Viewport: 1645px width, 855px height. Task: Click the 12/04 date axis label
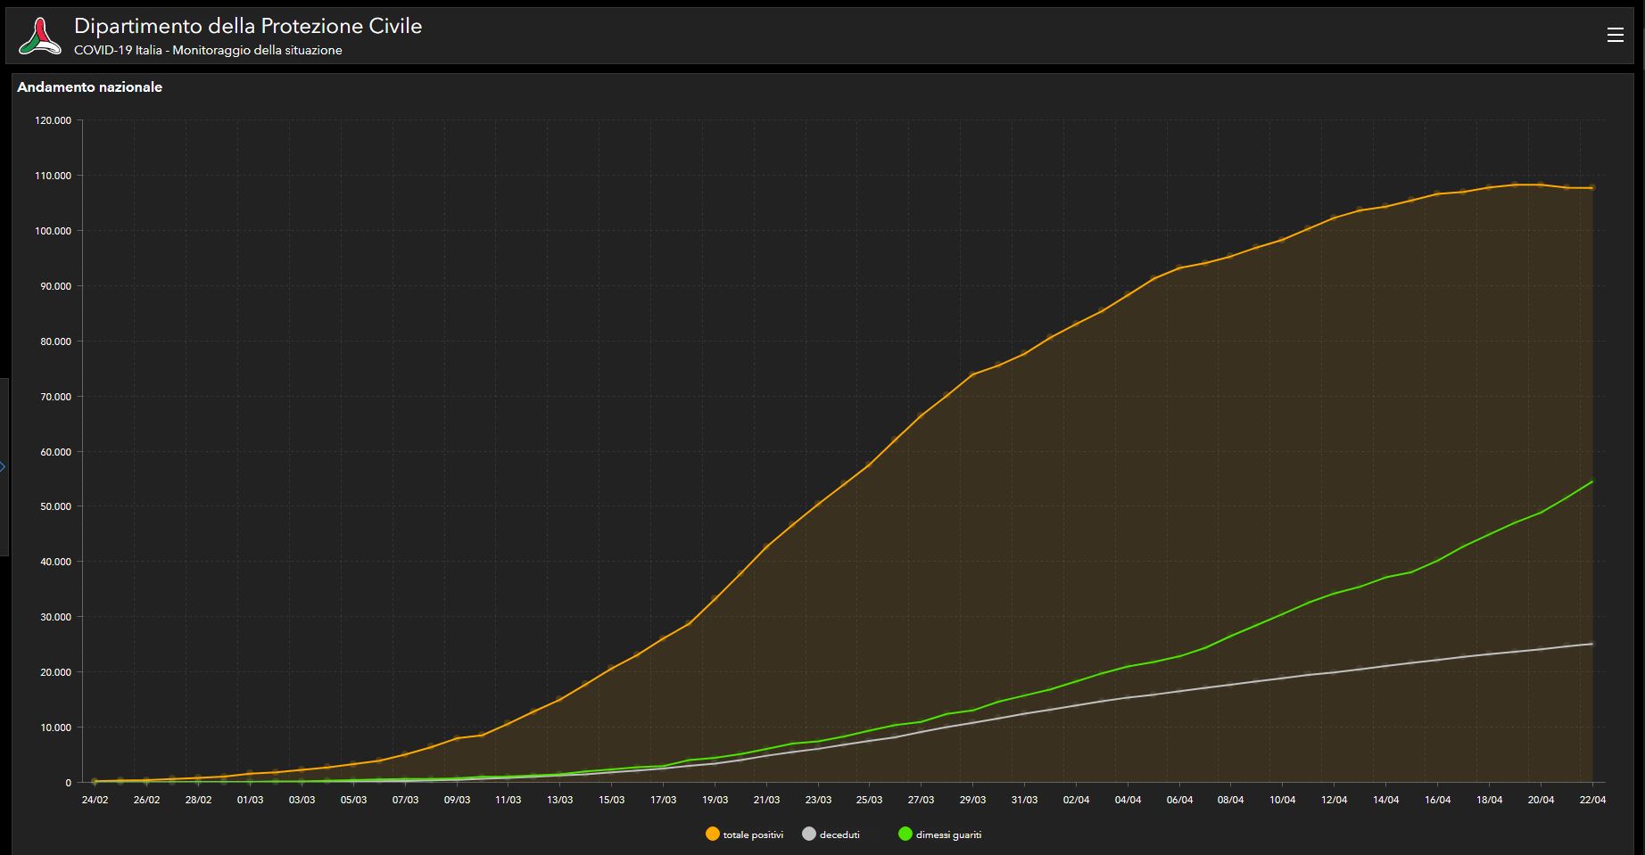[1335, 800]
